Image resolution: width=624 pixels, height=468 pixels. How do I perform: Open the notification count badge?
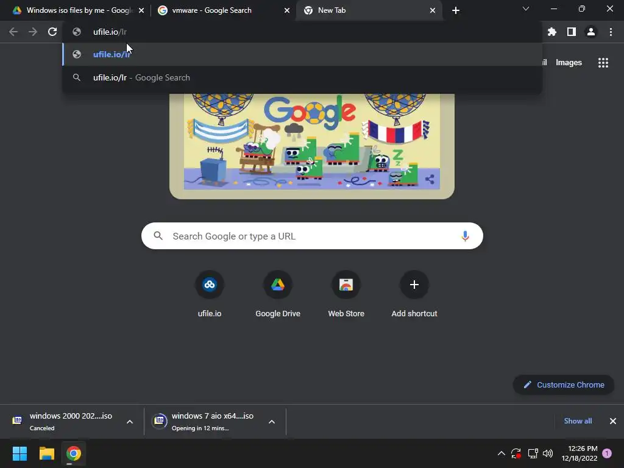(607, 453)
